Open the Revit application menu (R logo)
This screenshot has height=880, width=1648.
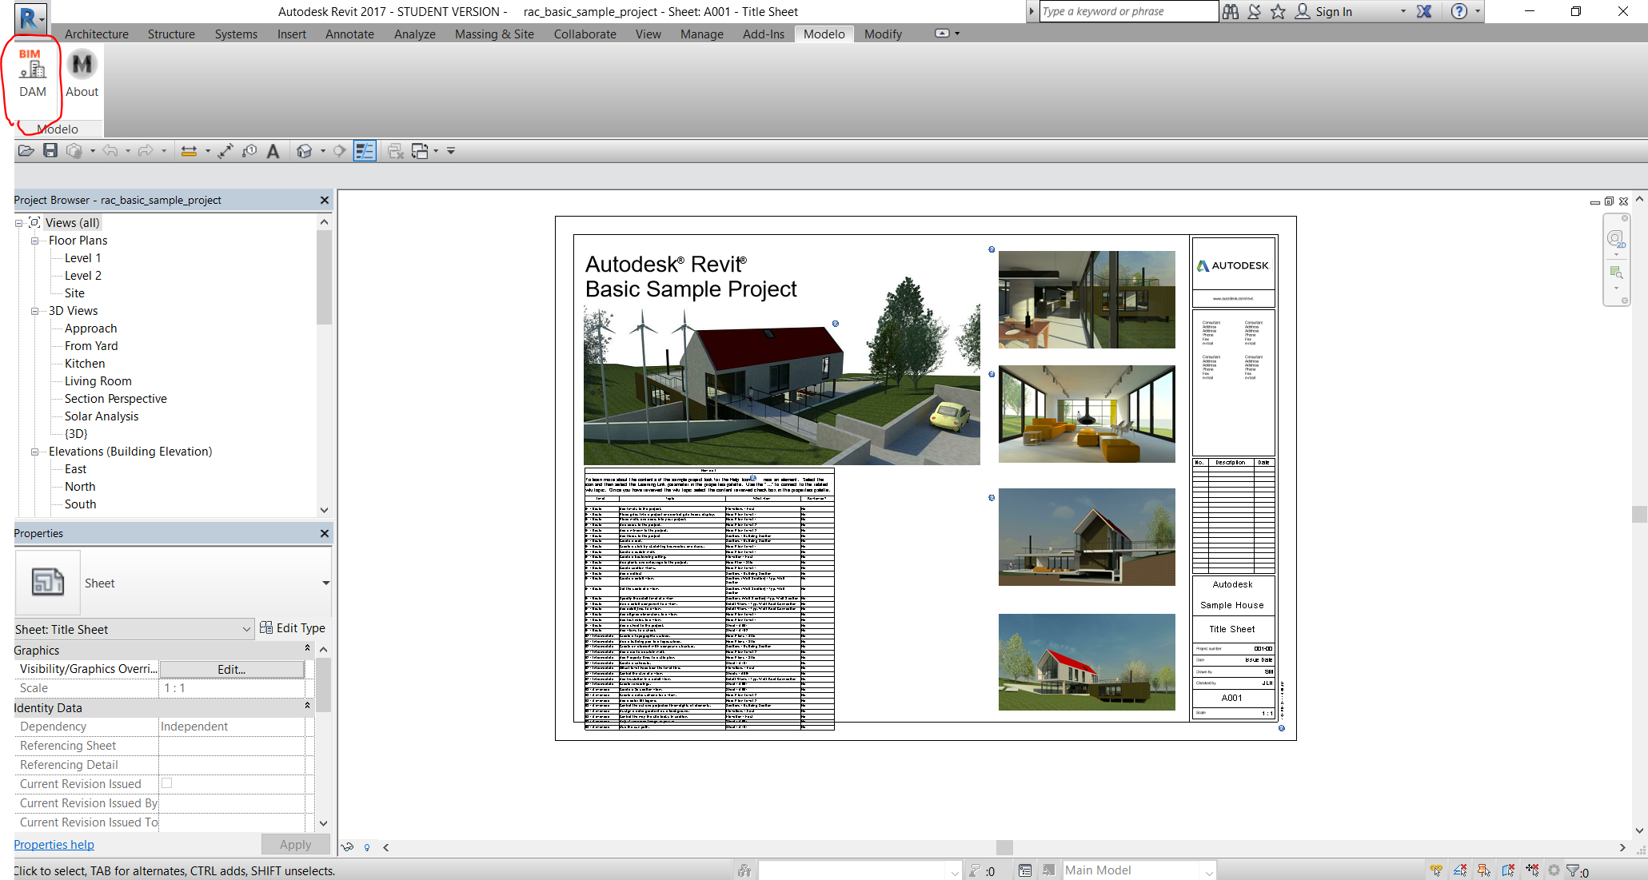[30, 18]
